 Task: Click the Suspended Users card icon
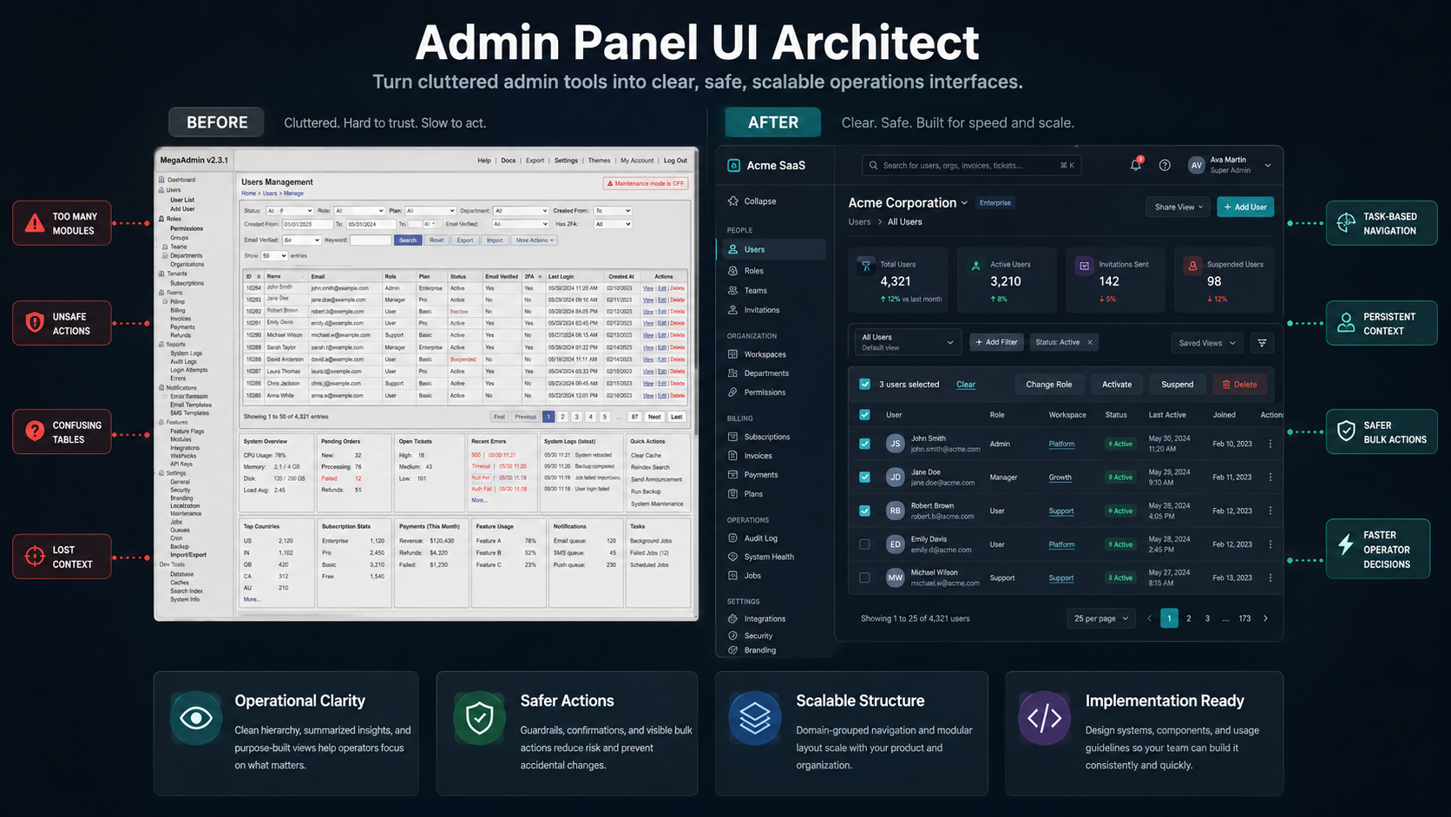click(1192, 267)
